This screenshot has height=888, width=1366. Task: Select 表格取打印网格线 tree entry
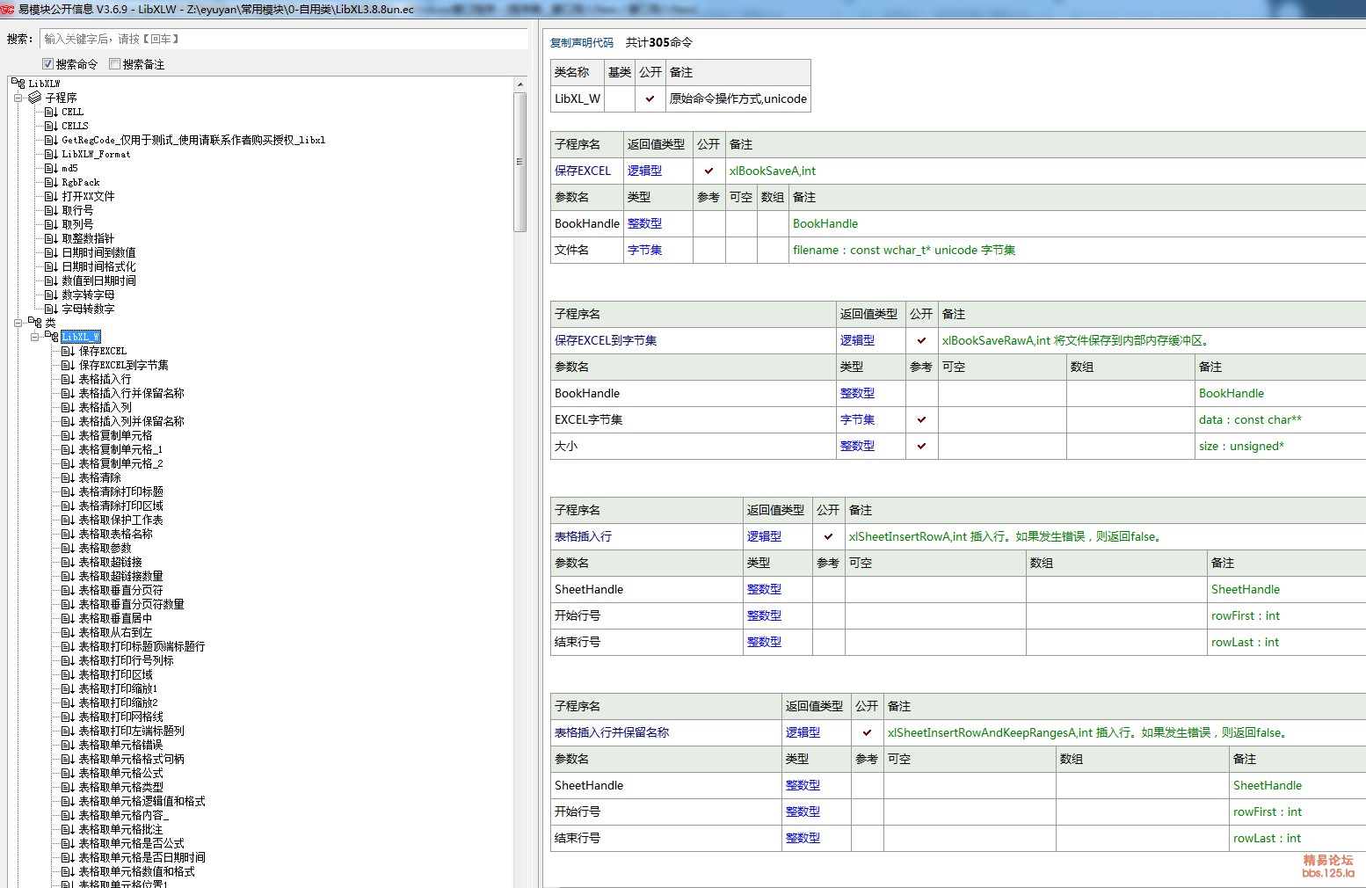coord(120,717)
